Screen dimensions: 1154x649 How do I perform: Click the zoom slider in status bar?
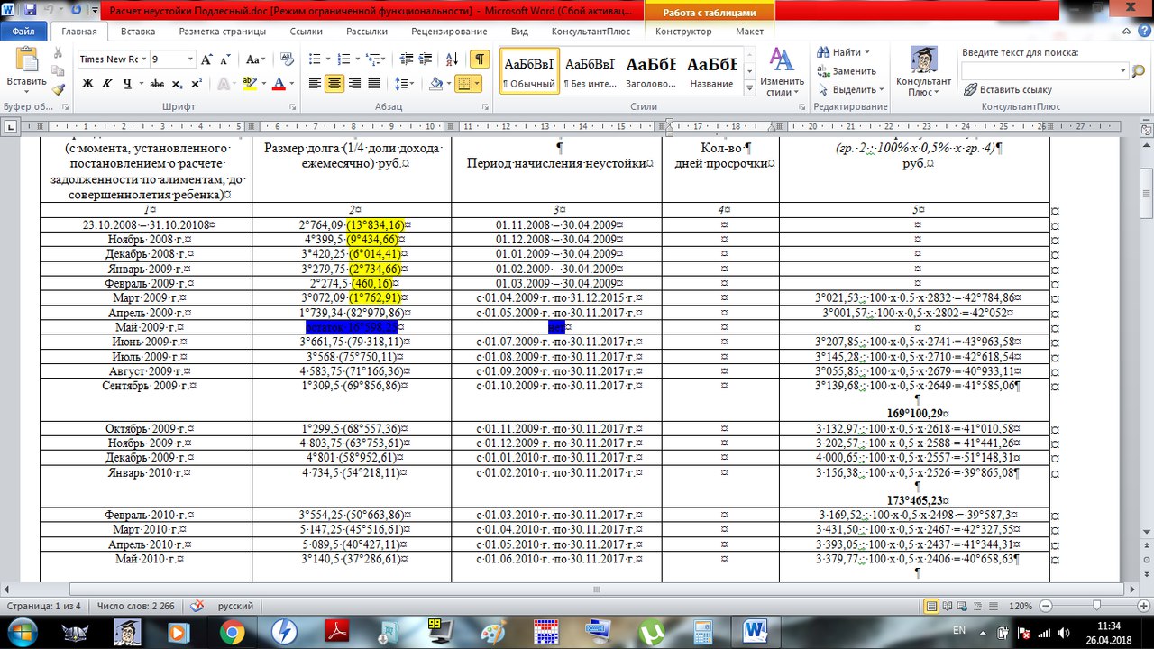1095,607
